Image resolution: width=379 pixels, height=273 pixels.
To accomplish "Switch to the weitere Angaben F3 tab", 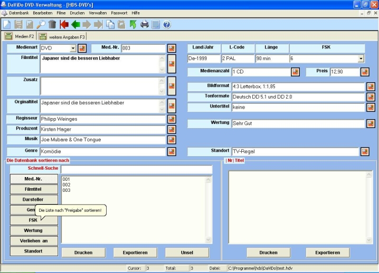I will pos(62,36).
